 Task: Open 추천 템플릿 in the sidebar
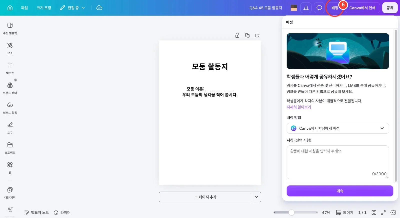(10, 28)
